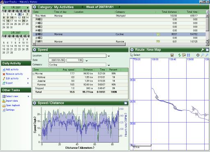Refresh the map with green arrows icon
This screenshot has height=152, width=210.
point(179,55)
